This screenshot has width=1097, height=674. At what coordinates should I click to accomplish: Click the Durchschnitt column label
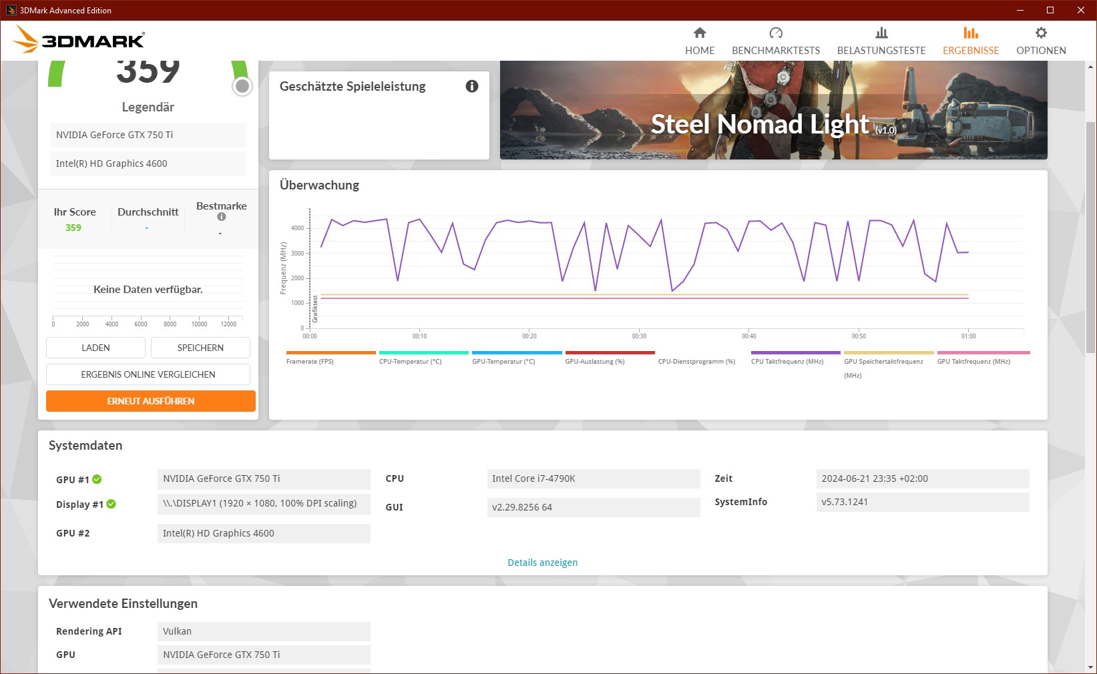148,212
